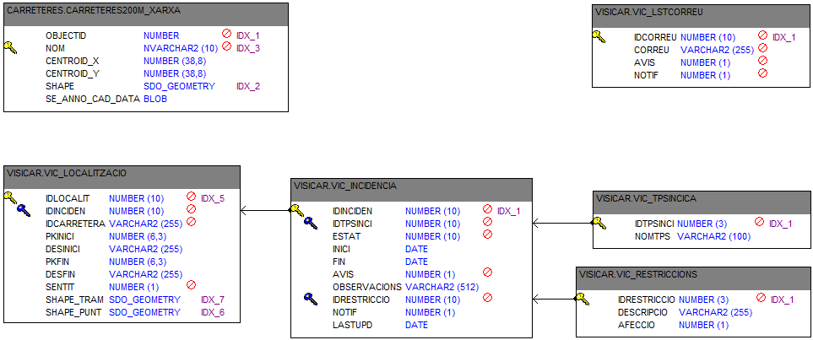
Task: Select the VISICAR.VIC_LSTCORREU table header
Action: click(699, 13)
